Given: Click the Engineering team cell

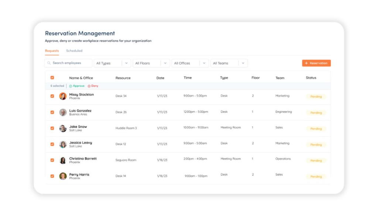Looking at the screenshot, I should click(x=283, y=112).
